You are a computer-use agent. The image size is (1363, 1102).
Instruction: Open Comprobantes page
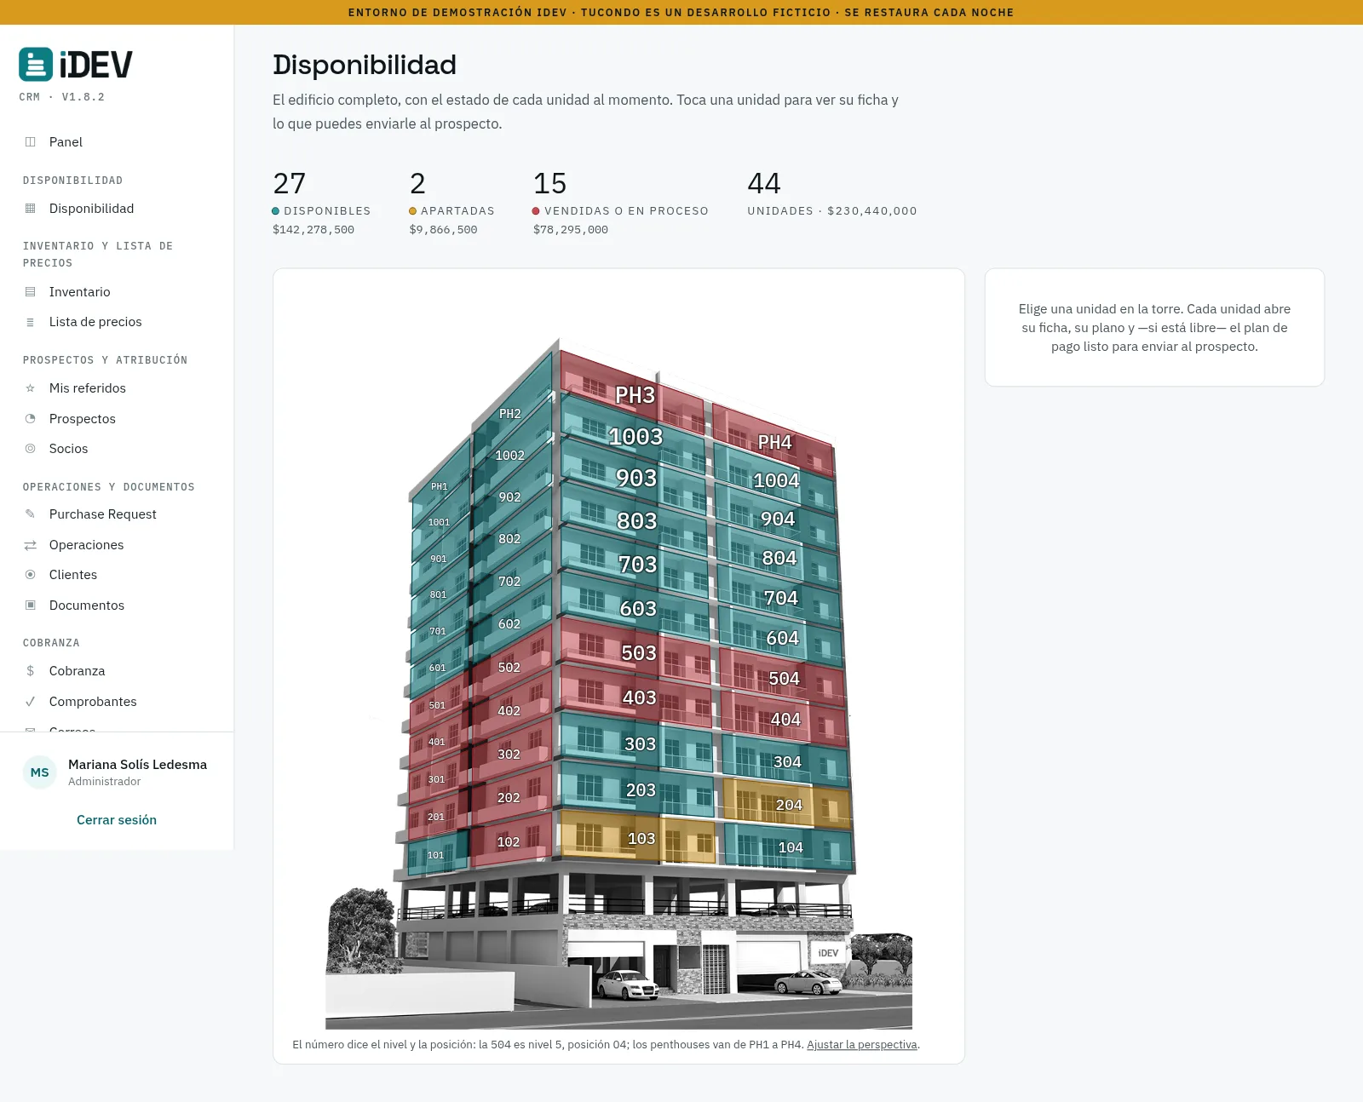[117, 702]
